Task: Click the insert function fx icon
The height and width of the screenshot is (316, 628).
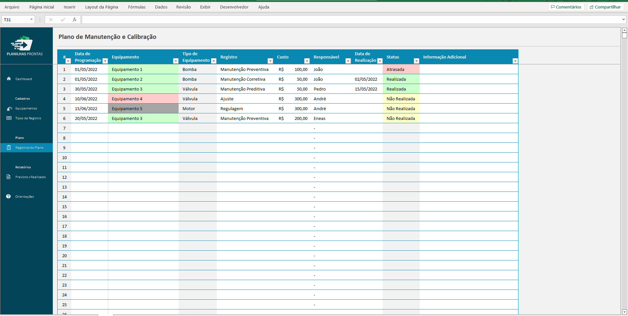Action: (x=75, y=20)
